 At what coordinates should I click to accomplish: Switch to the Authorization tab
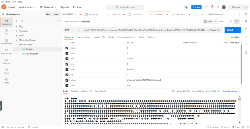pos(84,37)
